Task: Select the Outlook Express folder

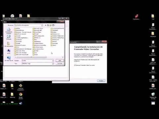Action: tap(38, 43)
